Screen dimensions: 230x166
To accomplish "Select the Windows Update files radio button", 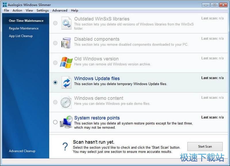I will tap(55, 82).
